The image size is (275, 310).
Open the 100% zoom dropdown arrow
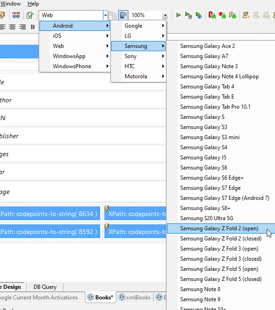tap(165, 15)
